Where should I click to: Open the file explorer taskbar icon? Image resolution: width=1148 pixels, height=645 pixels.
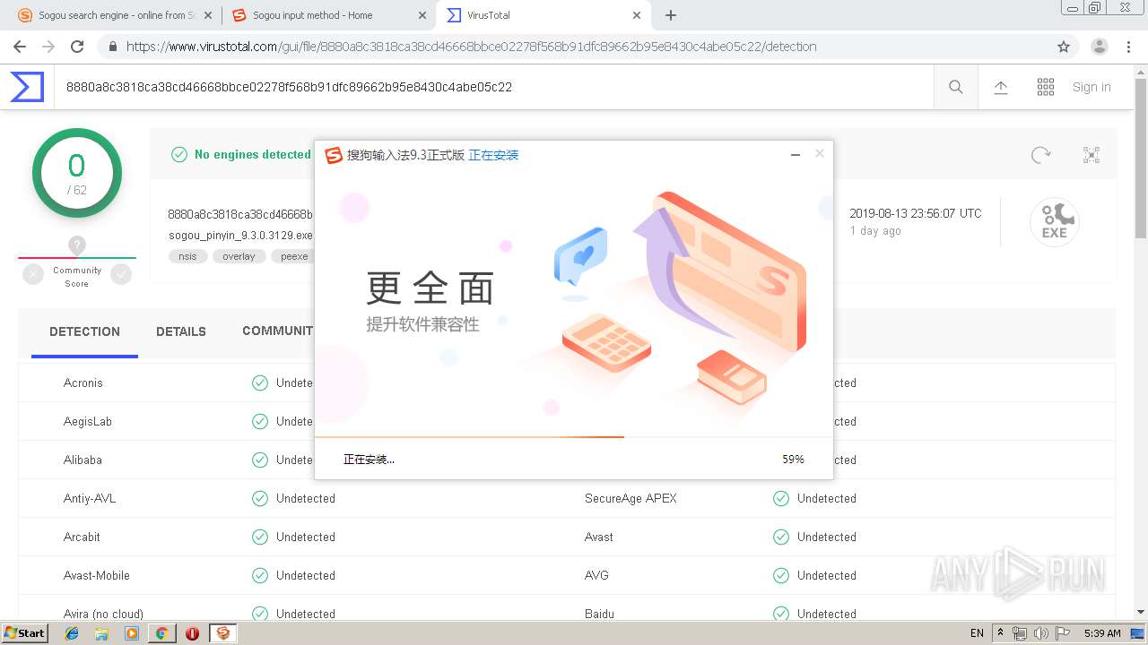point(101,633)
